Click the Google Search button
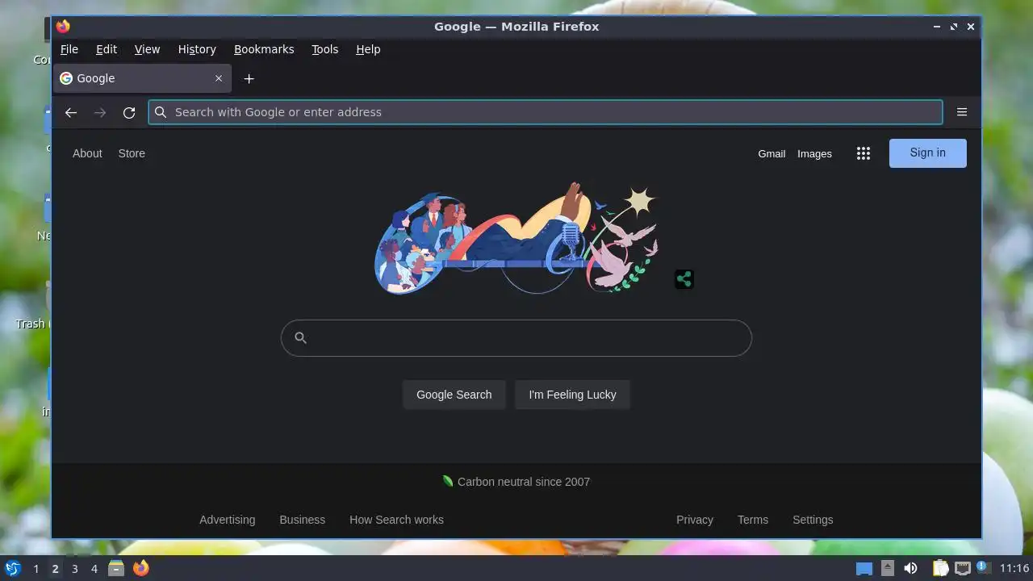Screen dimensions: 1033x581 454,395
